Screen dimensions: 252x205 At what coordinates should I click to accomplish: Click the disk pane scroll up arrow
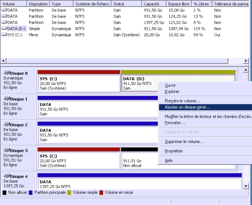[246, 70]
